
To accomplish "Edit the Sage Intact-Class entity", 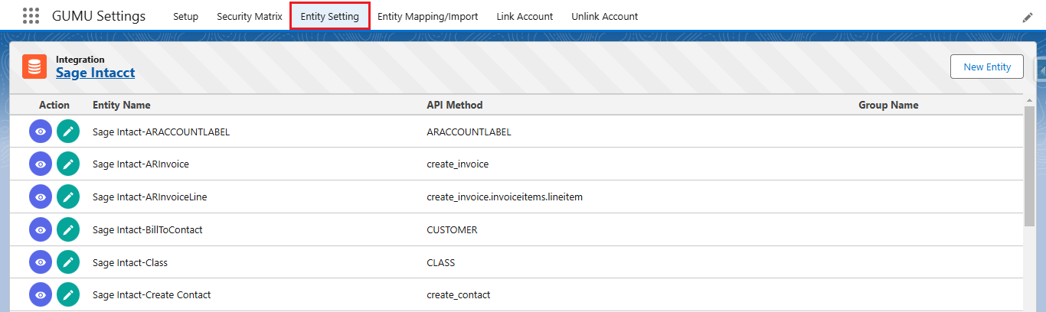I will [x=68, y=262].
